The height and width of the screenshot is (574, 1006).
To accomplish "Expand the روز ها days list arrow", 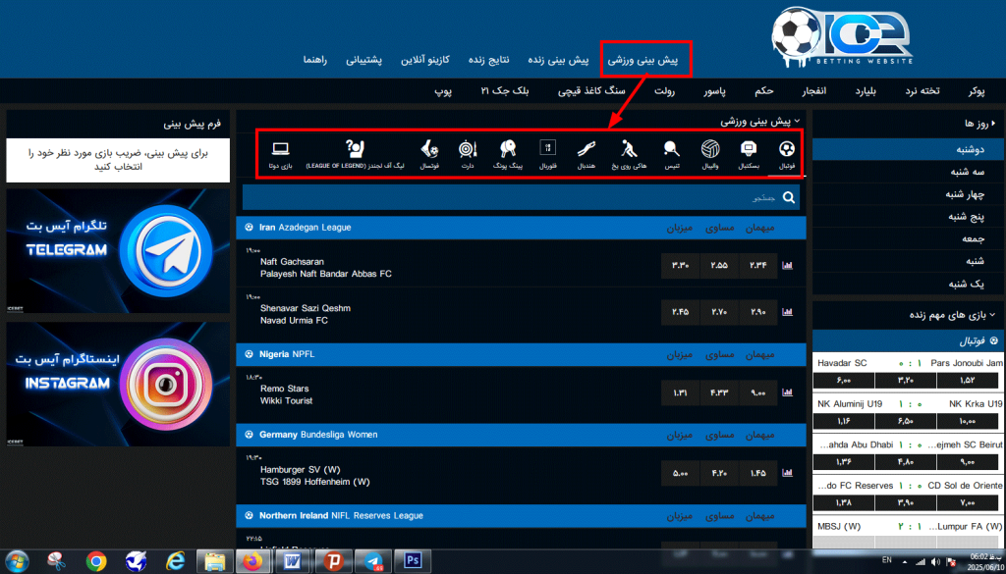I will click(993, 124).
